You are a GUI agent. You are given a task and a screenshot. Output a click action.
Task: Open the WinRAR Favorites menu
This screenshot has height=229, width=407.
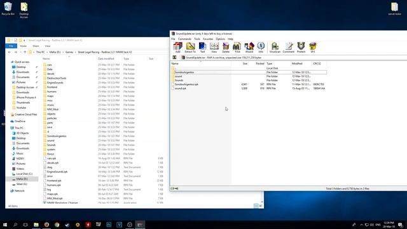coord(208,39)
